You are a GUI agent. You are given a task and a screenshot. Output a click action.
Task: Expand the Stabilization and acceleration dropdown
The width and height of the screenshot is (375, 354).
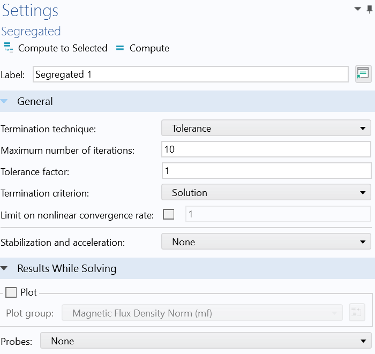tap(266, 242)
